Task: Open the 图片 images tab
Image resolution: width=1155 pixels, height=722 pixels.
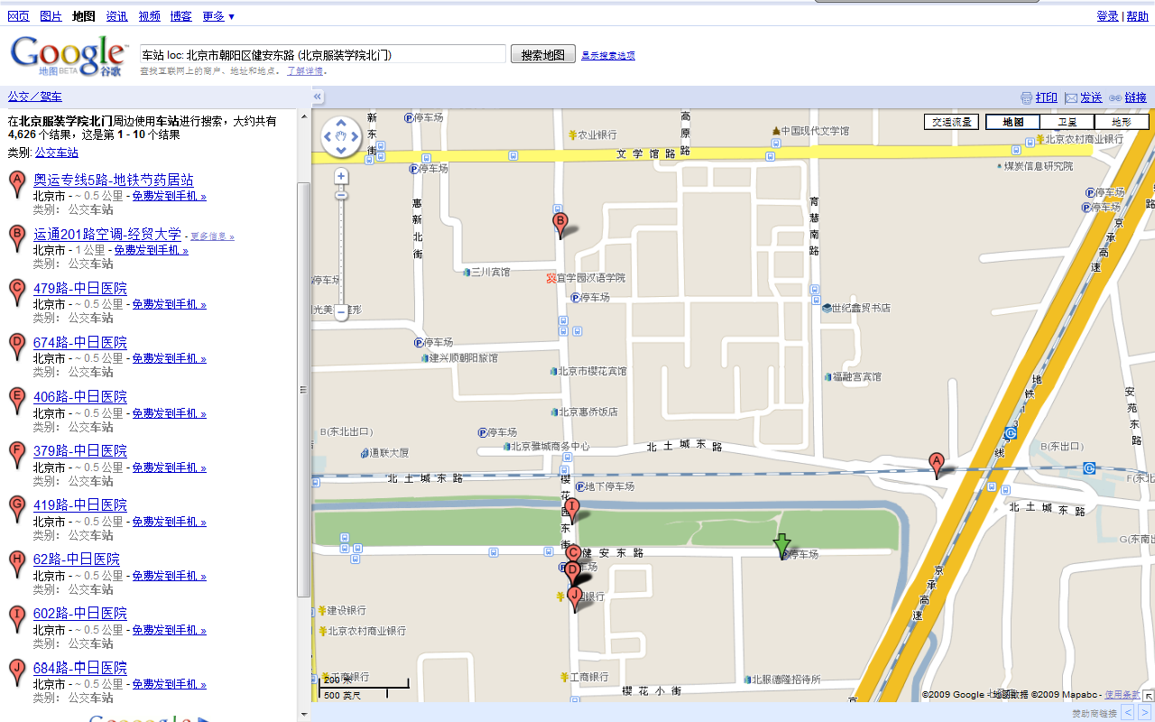Action: [x=51, y=16]
